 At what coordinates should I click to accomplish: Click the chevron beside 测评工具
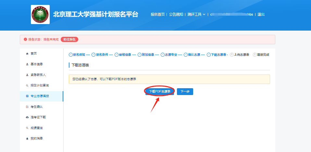pos(204,15)
